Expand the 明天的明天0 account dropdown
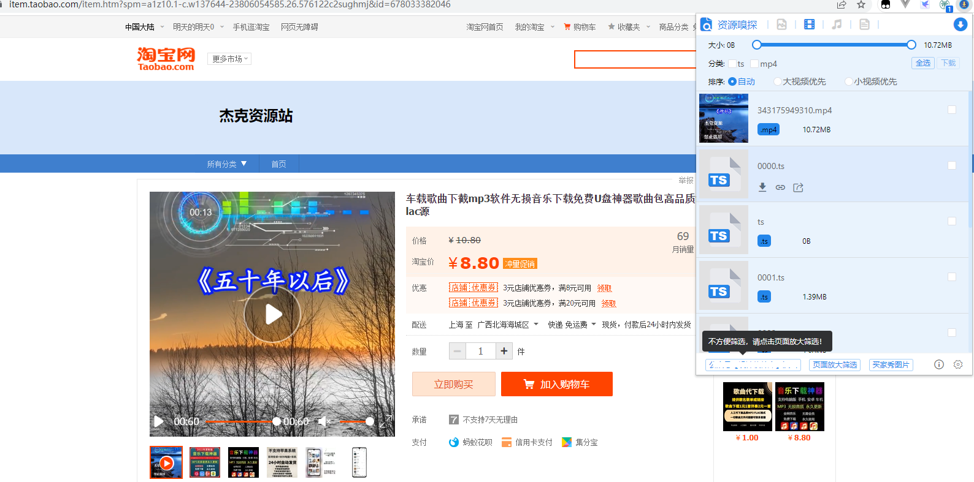974x482 pixels. pyautogui.click(x=199, y=27)
